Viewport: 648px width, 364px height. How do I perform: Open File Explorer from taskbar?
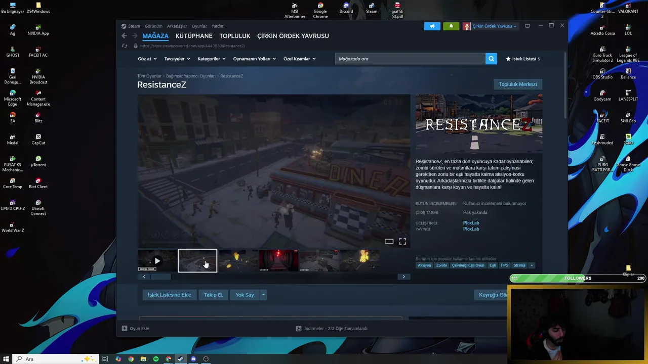point(143,359)
